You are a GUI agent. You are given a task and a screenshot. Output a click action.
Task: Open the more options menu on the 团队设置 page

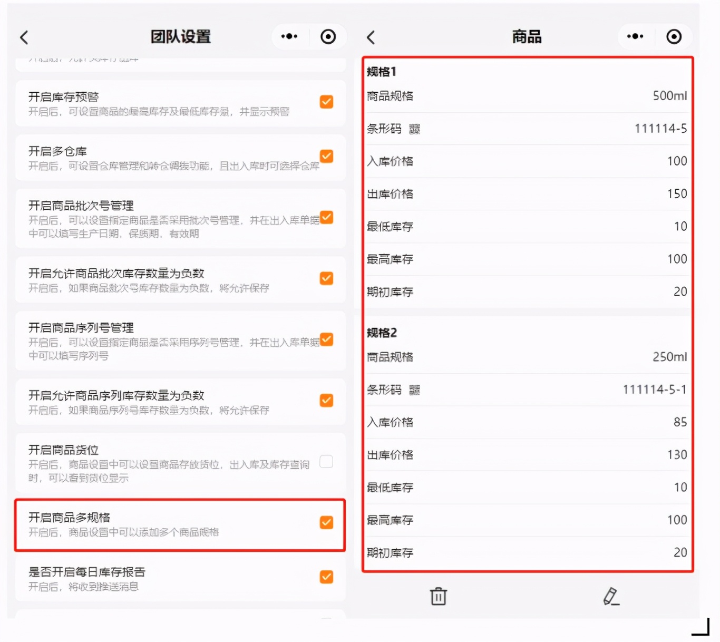pos(289,36)
